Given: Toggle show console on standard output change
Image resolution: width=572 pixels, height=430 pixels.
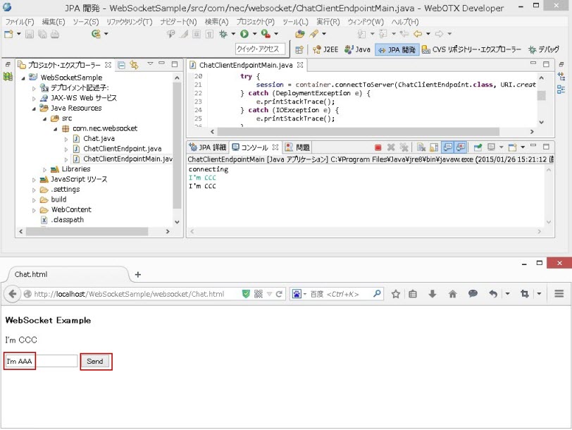Looking at the screenshot, I should click(x=447, y=147).
